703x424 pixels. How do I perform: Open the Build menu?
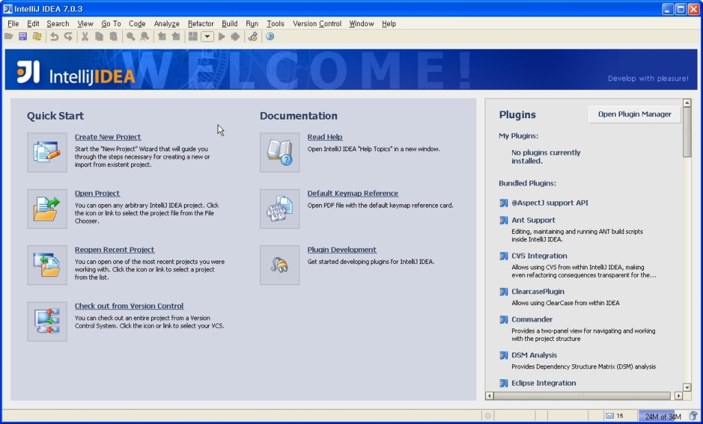[229, 24]
